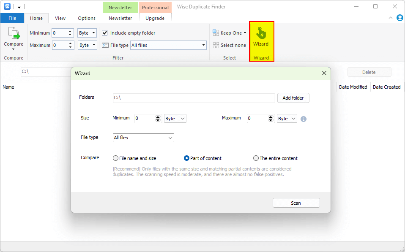Expand the Keep One dropdown arrow
Screen dimensions: 405x252
click(245, 33)
